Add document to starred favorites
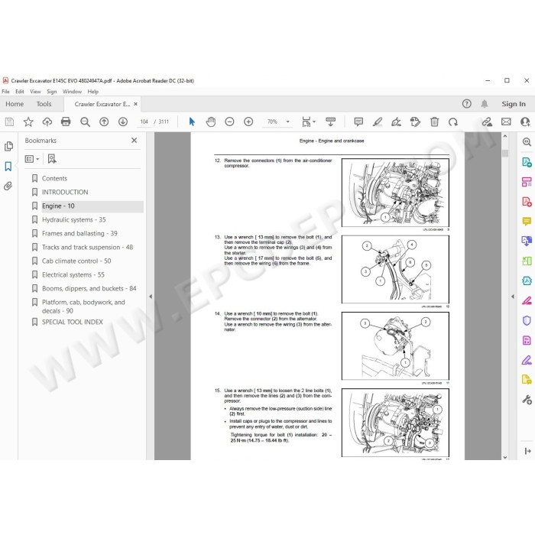 click(x=28, y=122)
